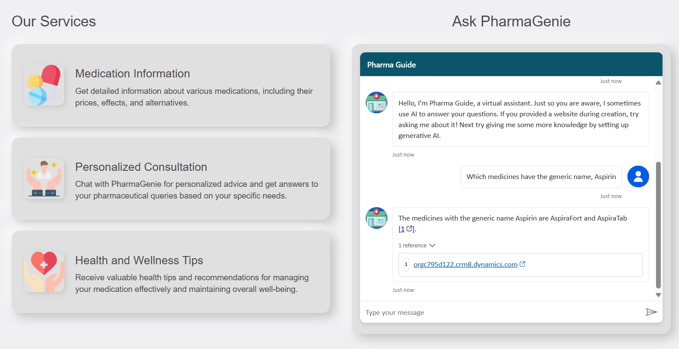679x349 pixels.
Task: Open the orgc795d122.crm8.dynamics.com link
Action: click(x=465, y=265)
